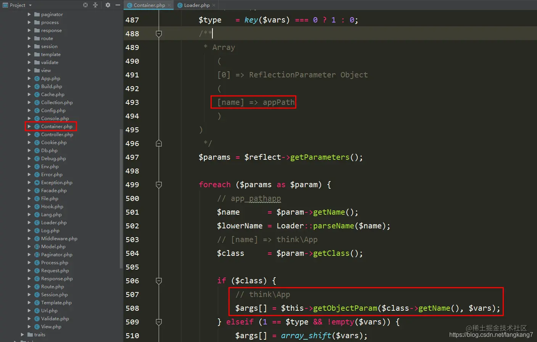Select the Build.php file icon
This screenshot has width=537, height=342.
pos(37,87)
